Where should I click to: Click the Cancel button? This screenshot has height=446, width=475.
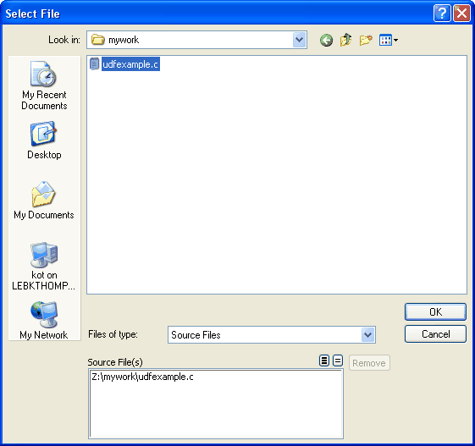(435, 334)
